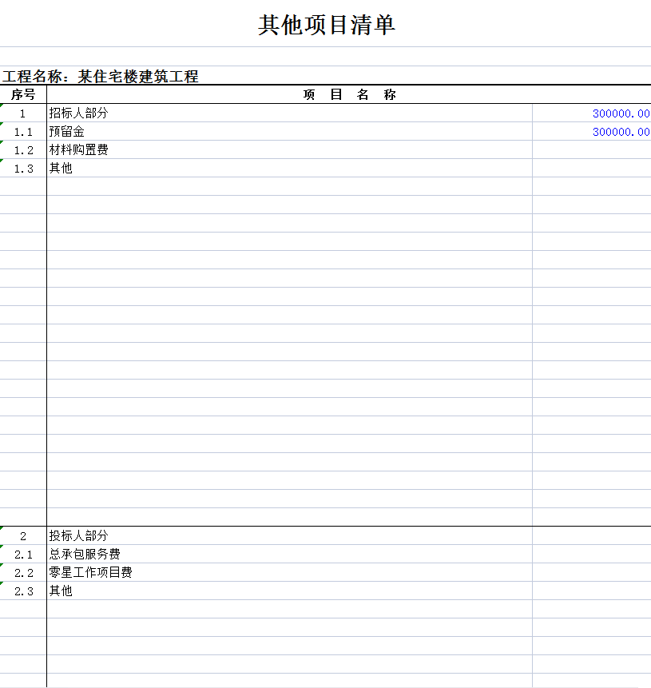The width and height of the screenshot is (651, 688).
Task: Select the 总承包服务费 cell
Action: click(289, 555)
